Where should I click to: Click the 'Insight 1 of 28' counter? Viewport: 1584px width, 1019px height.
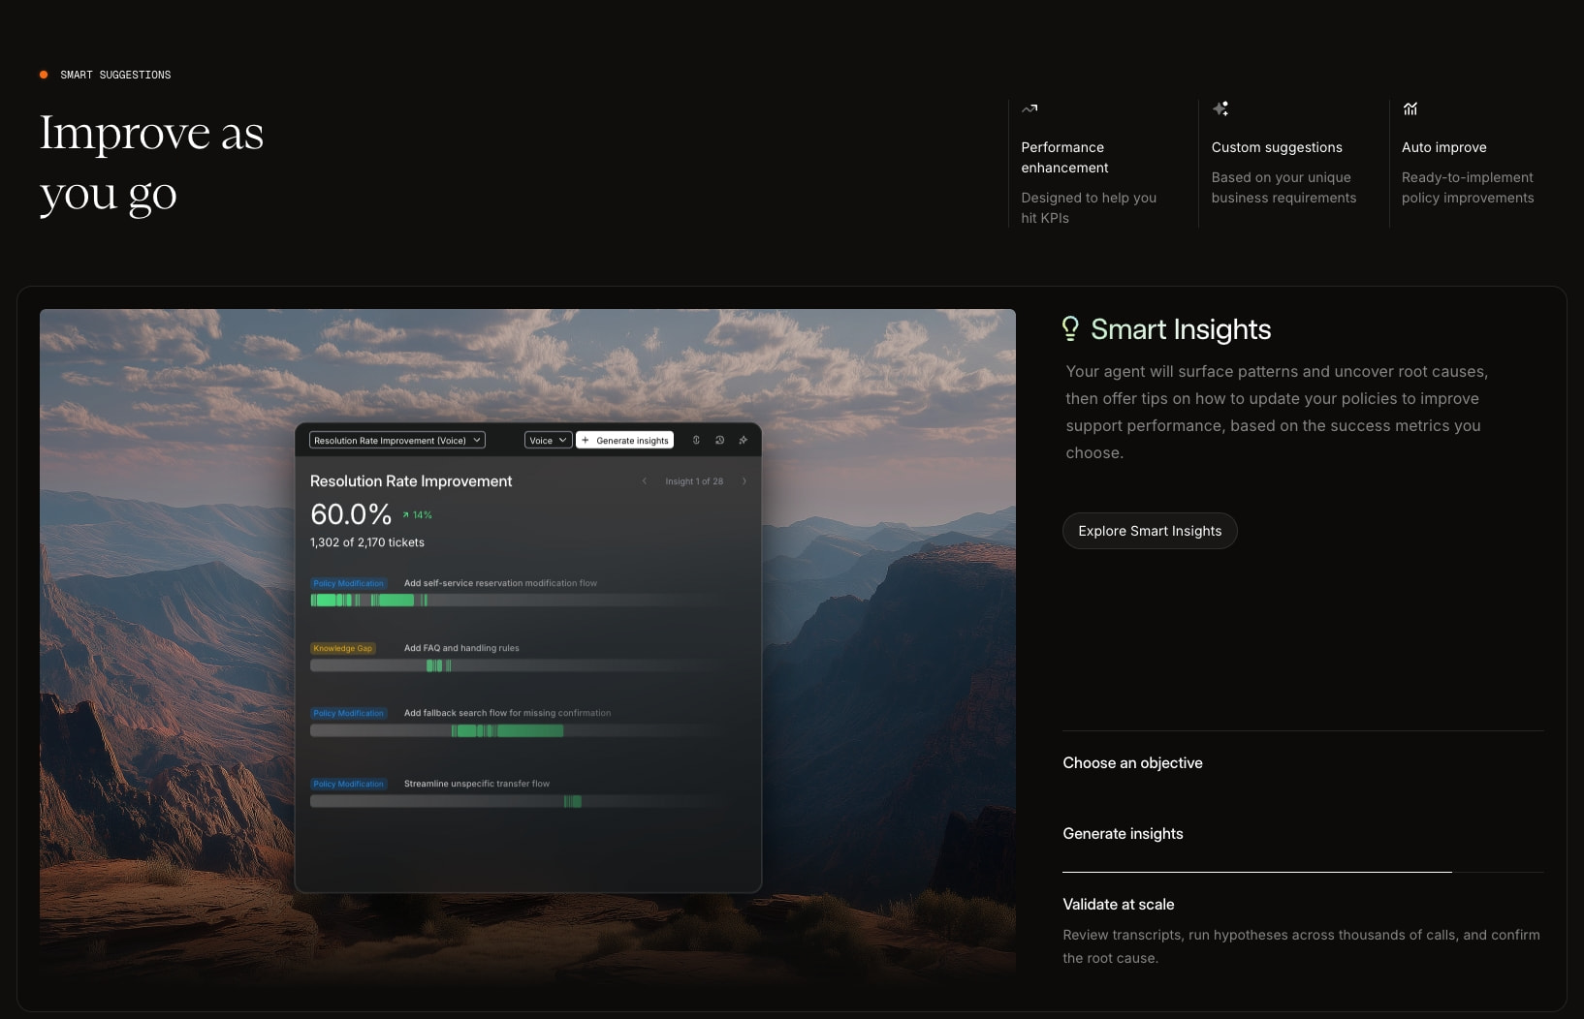(694, 481)
